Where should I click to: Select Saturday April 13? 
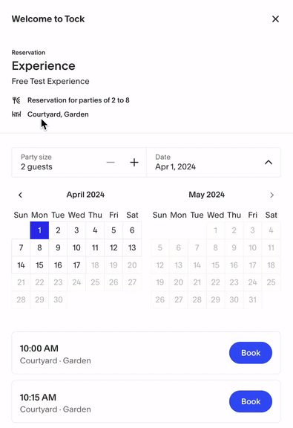132,247
